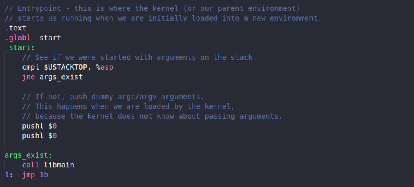
Task: Click the second pushl $0 line
Action: [x=39, y=136]
